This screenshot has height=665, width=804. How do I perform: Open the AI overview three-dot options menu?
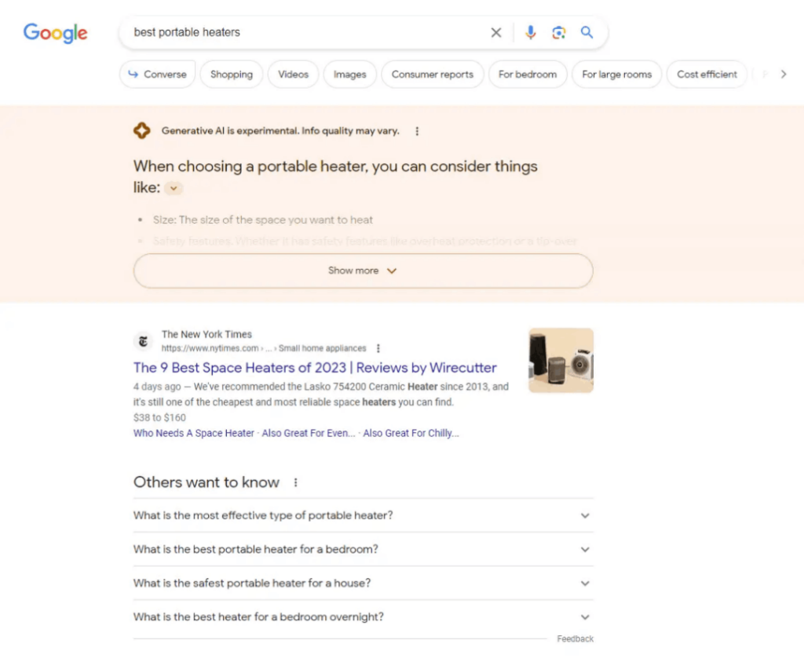tap(417, 131)
